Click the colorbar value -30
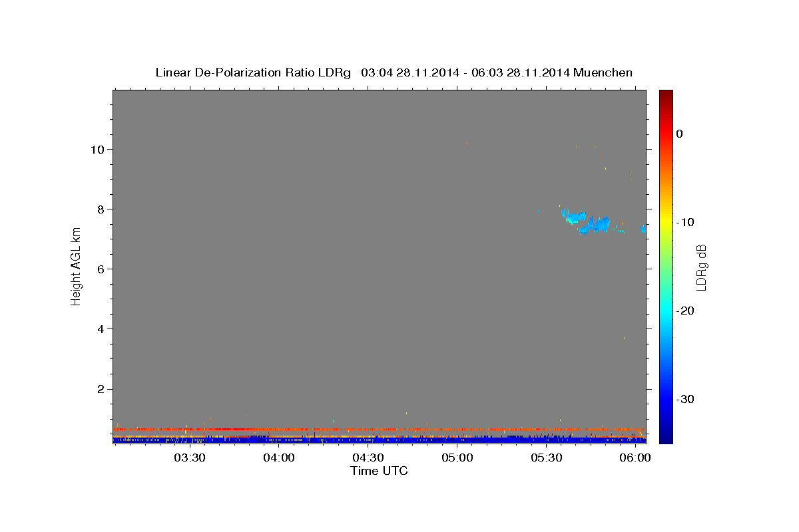The width and height of the screenshot is (799, 532). pyautogui.click(x=685, y=400)
